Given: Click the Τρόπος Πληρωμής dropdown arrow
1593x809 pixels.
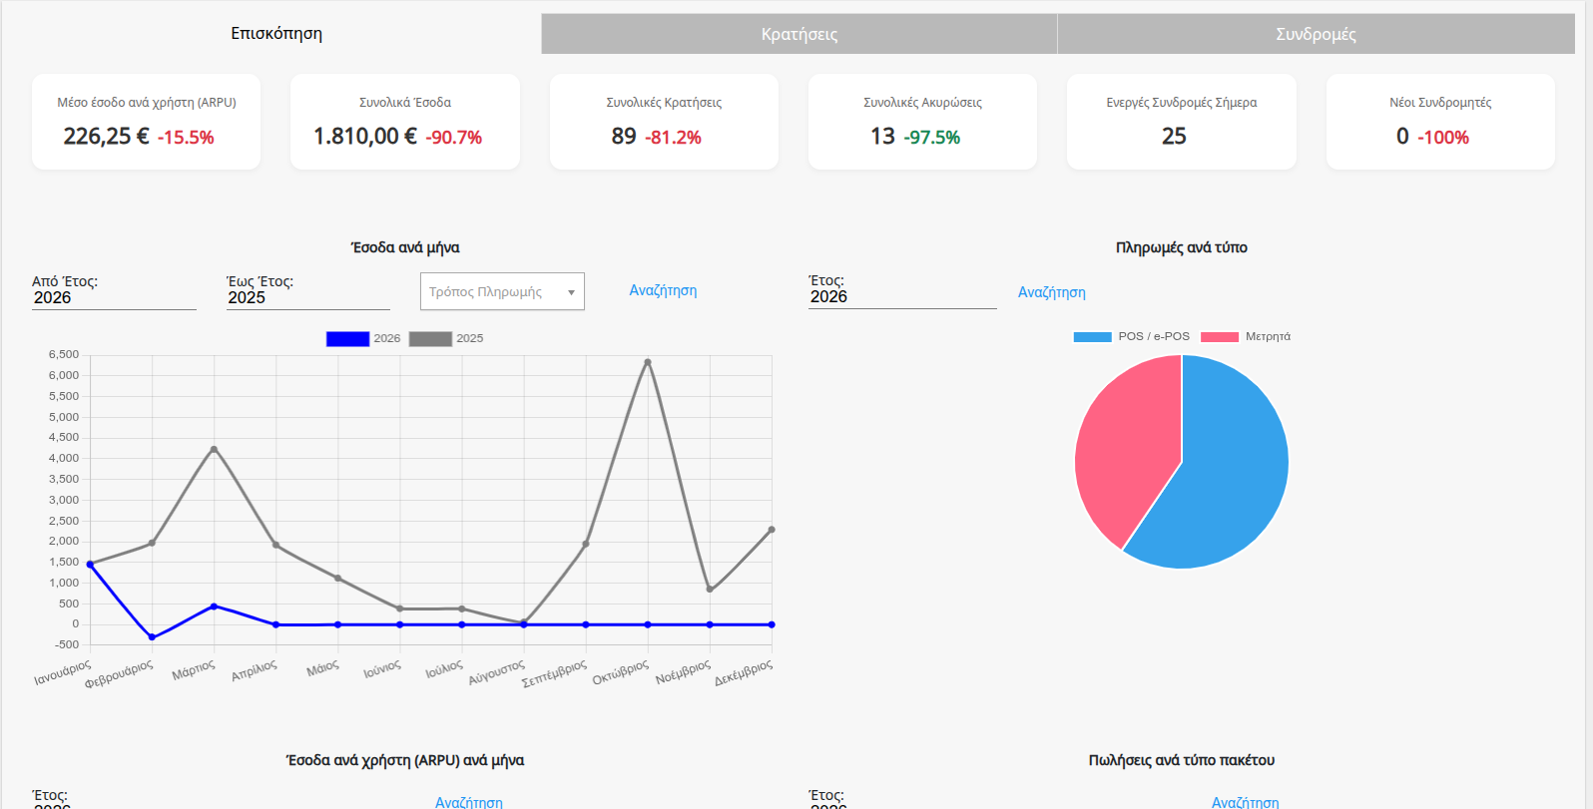Looking at the screenshot, I should [x=571, y=292].
